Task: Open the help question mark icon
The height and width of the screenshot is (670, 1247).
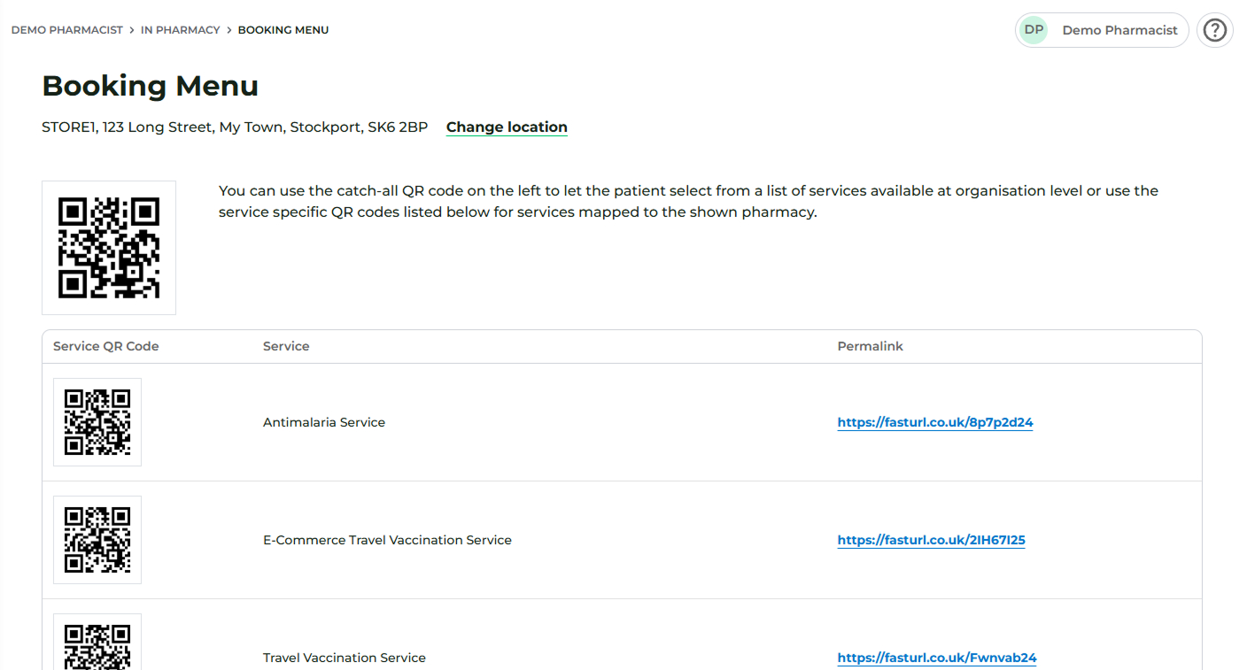Action: [x=1214, y=30]
